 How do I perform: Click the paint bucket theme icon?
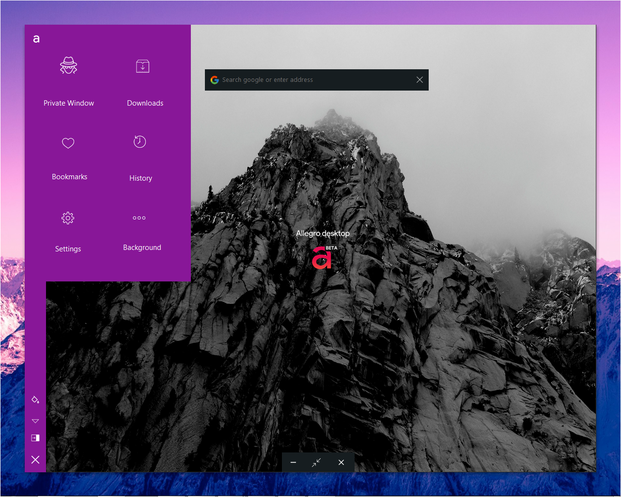coord(35,400)
